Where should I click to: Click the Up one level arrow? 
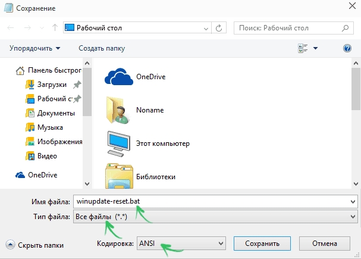click(x=55, y=28)
